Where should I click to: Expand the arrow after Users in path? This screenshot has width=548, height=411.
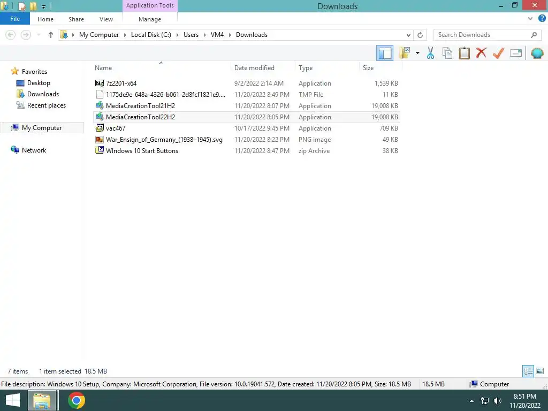pos(205,35)
